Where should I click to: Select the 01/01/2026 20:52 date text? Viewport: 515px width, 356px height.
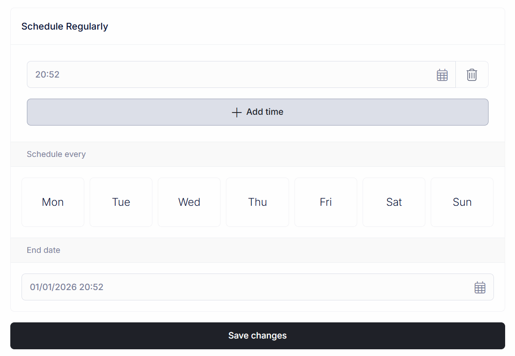coord(67,287)
